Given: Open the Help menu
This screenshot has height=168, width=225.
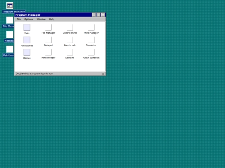Looking at the screenshot, I should click(52, 19).
